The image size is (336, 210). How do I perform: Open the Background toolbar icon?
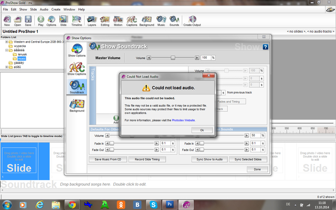[147, 21]
